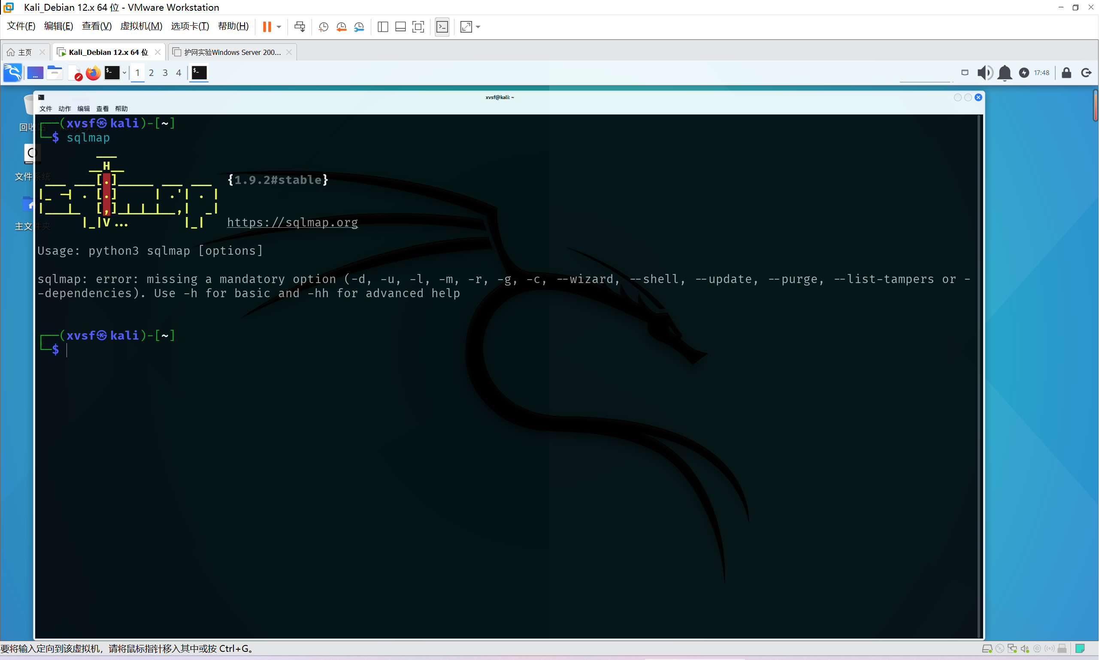Open the snapshot manager
The height and width of the screenshot is (660, 1099).
359,27
